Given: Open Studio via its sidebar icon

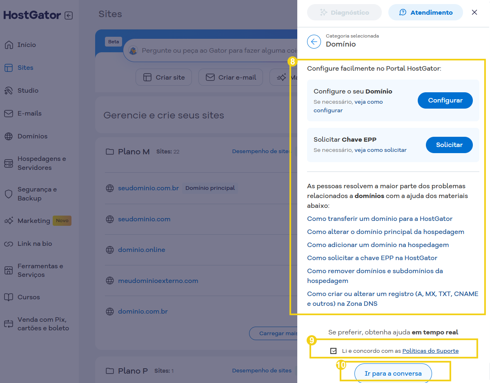Looking at the screenshot, I should coord(9,91).
